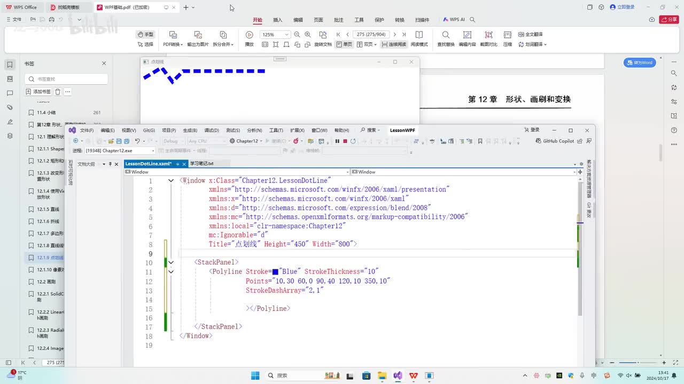
Task: Pin the Document Outline (文档大纲) panel
Action: tap(110, 164)
